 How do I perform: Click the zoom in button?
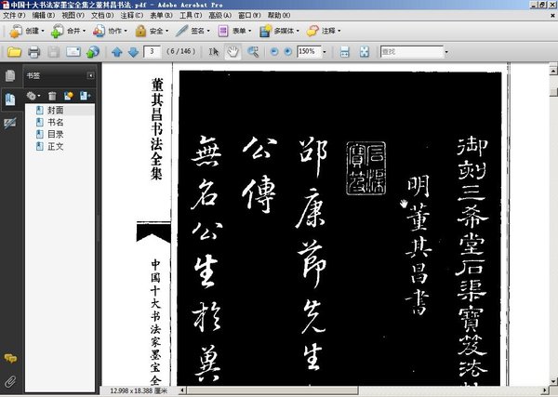click(287, 51)
